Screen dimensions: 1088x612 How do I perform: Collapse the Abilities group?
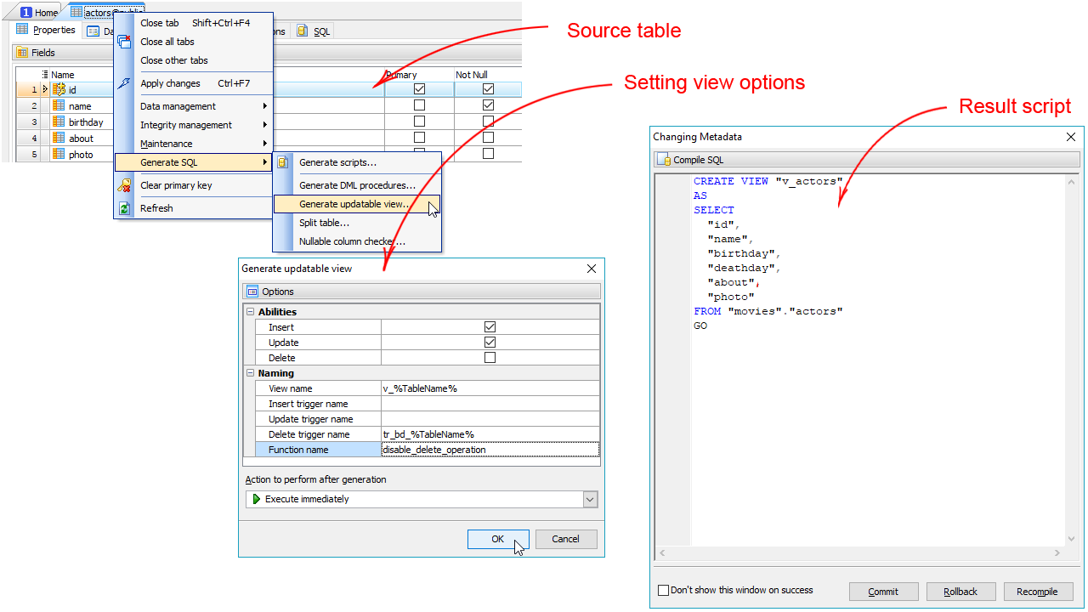[x=251, y=312]
